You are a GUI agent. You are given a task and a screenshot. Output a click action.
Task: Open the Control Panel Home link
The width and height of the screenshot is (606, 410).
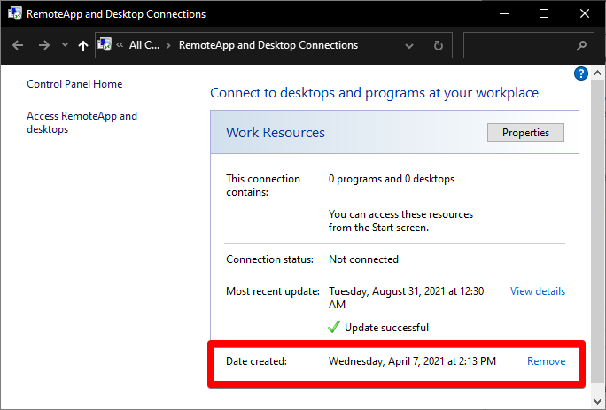pos(74,84)
